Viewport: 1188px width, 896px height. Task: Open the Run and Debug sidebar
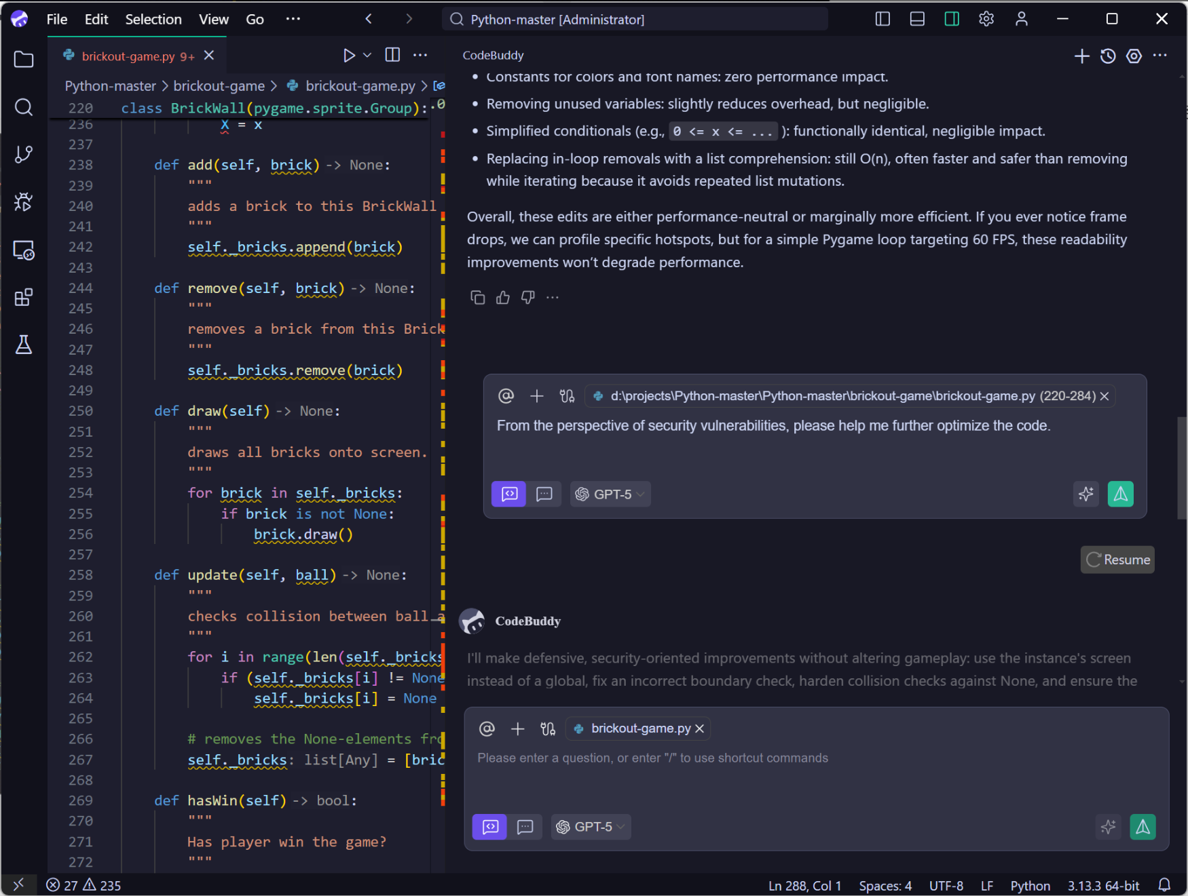(x=24, y=201)
